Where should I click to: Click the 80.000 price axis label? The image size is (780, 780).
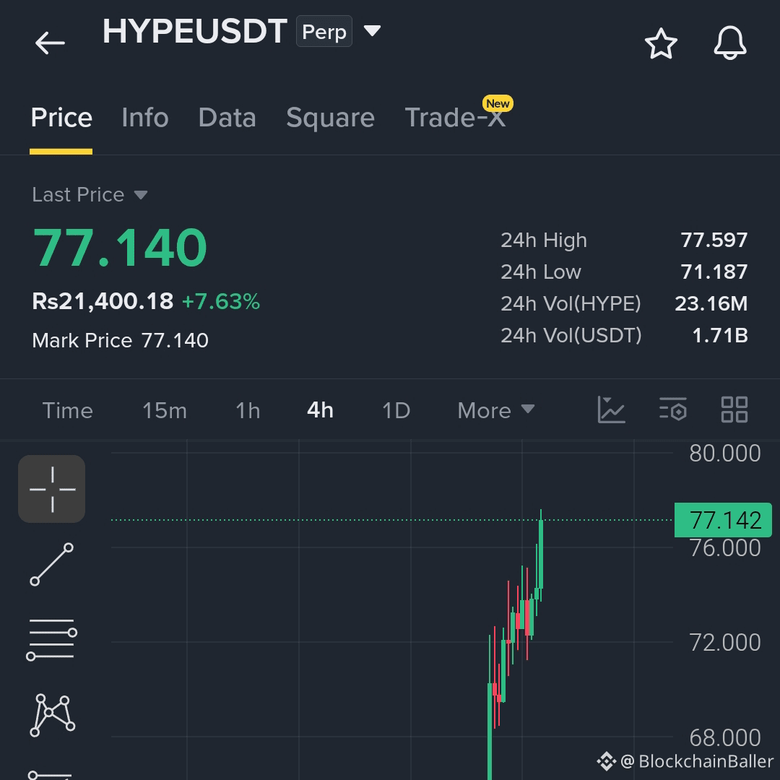pyautogui.click(x=725, y=454)
